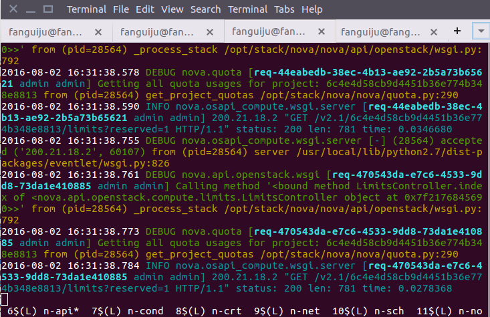Click timestamp 2016-08-02 16:31:38.773
The width and height of the screenshot is (490, 317).
pyautogui.click(x=70, y=231)
